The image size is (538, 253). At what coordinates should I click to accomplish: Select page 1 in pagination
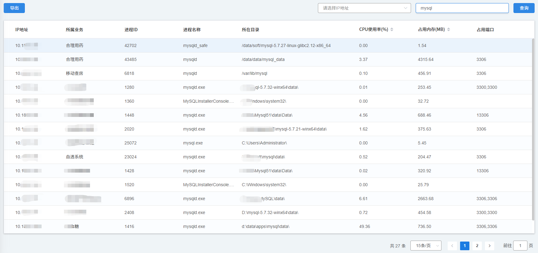464,246
